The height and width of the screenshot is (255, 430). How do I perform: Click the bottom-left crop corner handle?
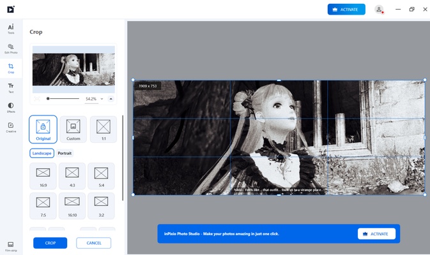pos(133,195)
